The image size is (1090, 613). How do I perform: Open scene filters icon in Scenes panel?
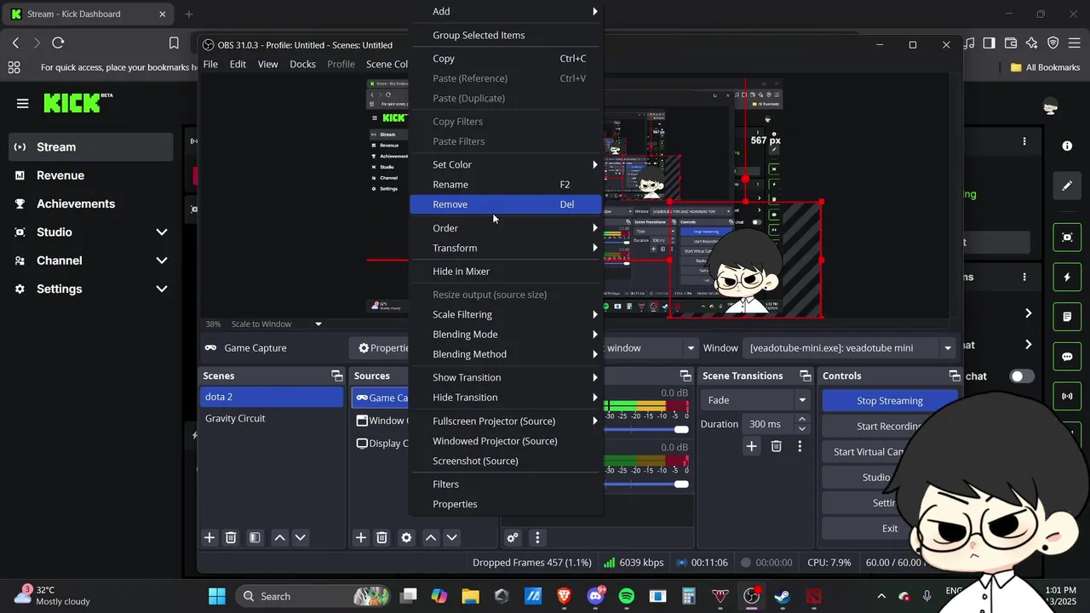(255, 538)
